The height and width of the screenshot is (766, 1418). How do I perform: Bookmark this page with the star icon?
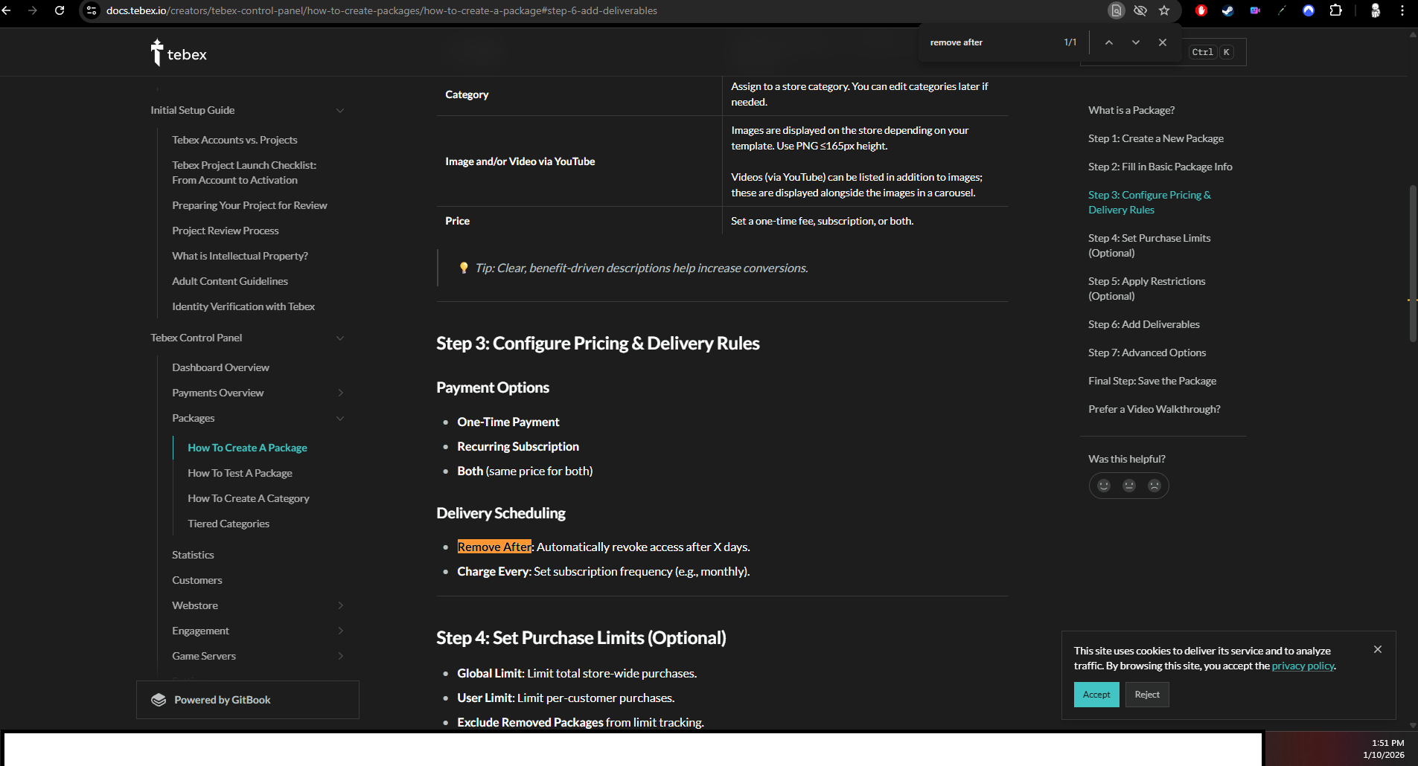[1164, 10]
